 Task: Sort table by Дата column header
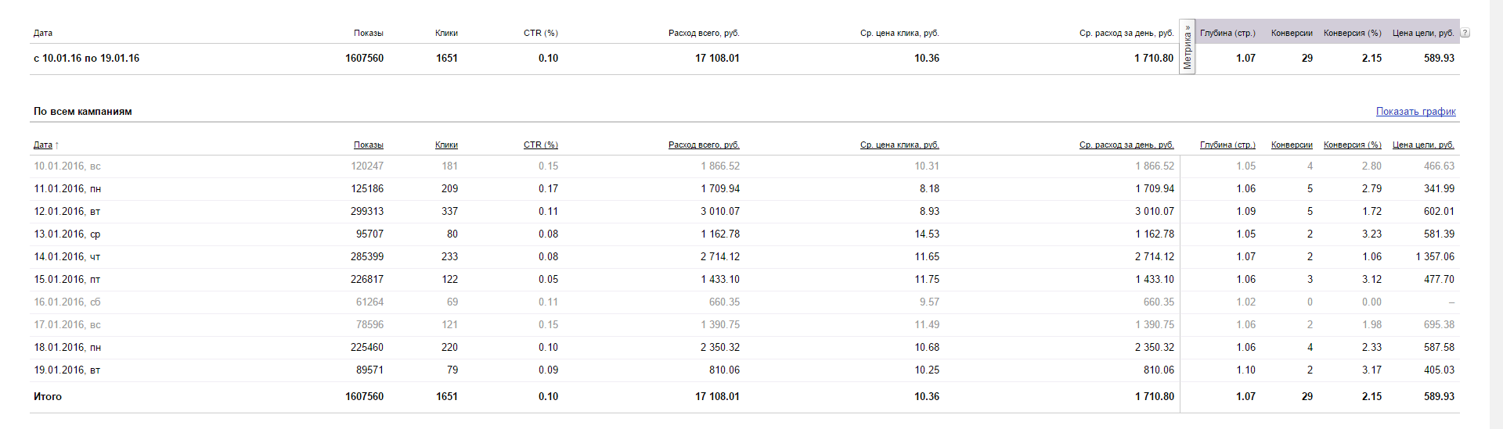coord(42,145)
